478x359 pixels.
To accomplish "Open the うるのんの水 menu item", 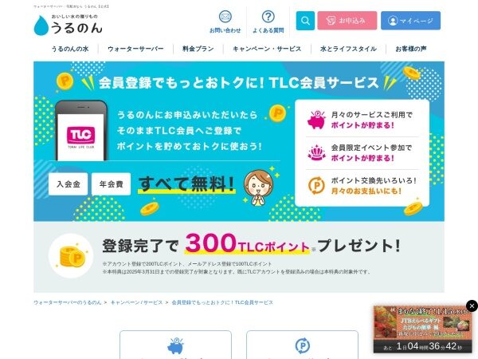I will click(x=70, y=49).
